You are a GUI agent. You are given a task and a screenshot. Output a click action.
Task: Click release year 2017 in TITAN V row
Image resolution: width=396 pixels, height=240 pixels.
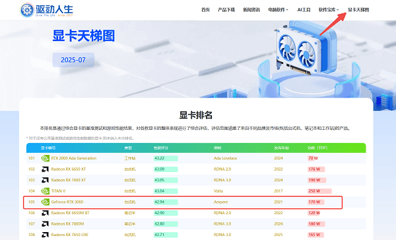pos(279,191)
